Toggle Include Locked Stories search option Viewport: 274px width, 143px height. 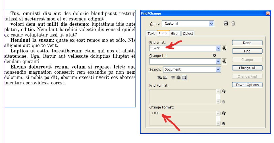165,77
